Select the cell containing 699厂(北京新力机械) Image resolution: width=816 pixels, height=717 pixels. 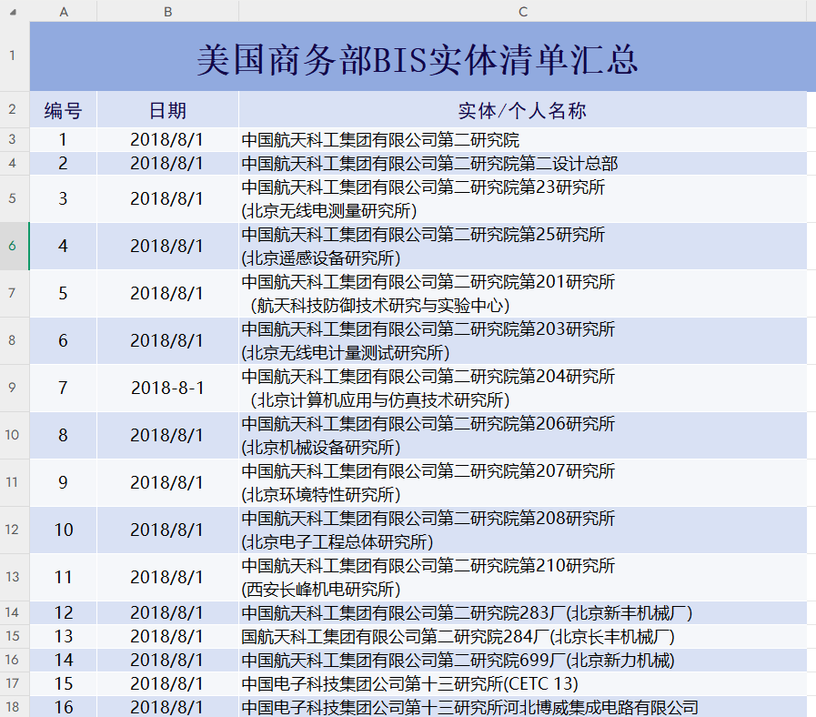coord(523,660)
